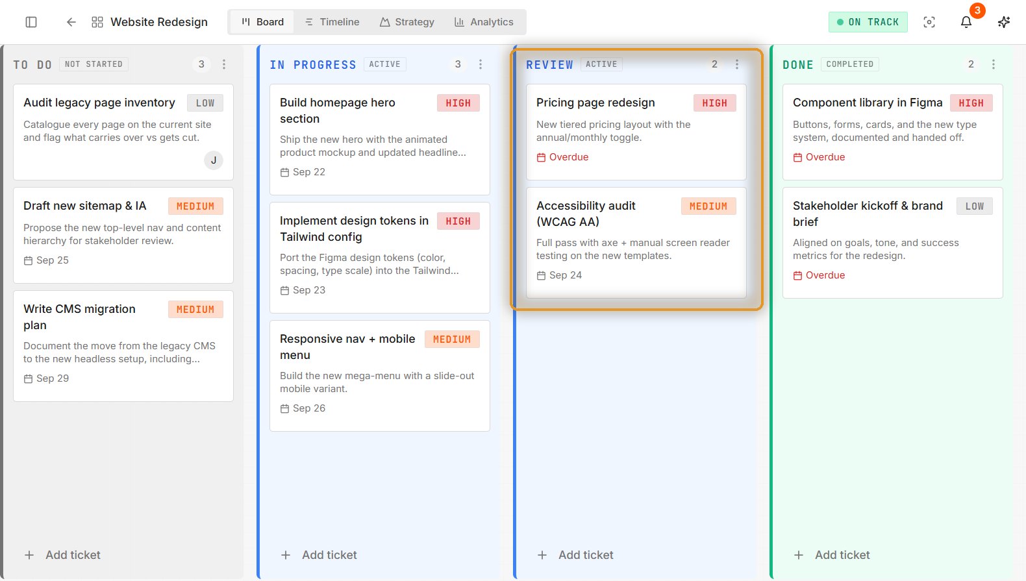Open Implement design tokens ticket title
Image resolution: width=1026 pixels, height=581 pixels.
click(355, 229)
